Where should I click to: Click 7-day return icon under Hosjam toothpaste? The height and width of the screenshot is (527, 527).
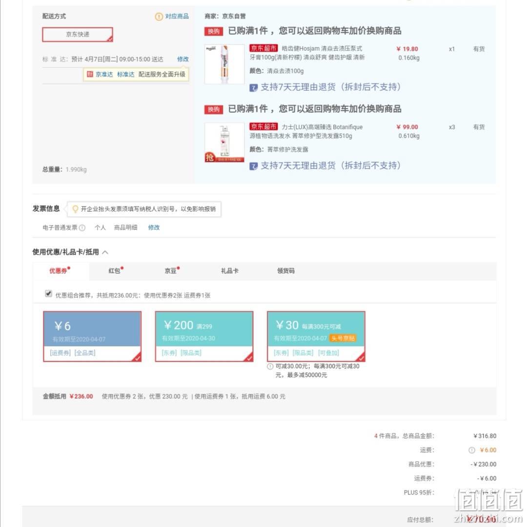253,88
